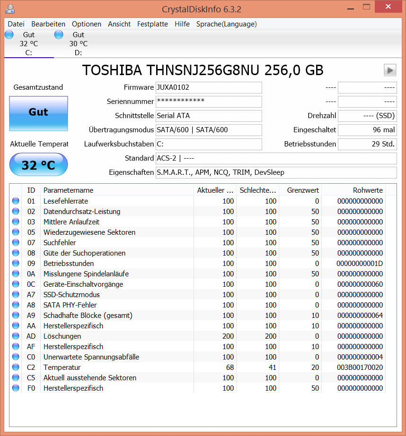Click status orb of Lesefehlerrate row
Viewport: 406px width, 436px height.
[x=16, y=201]
